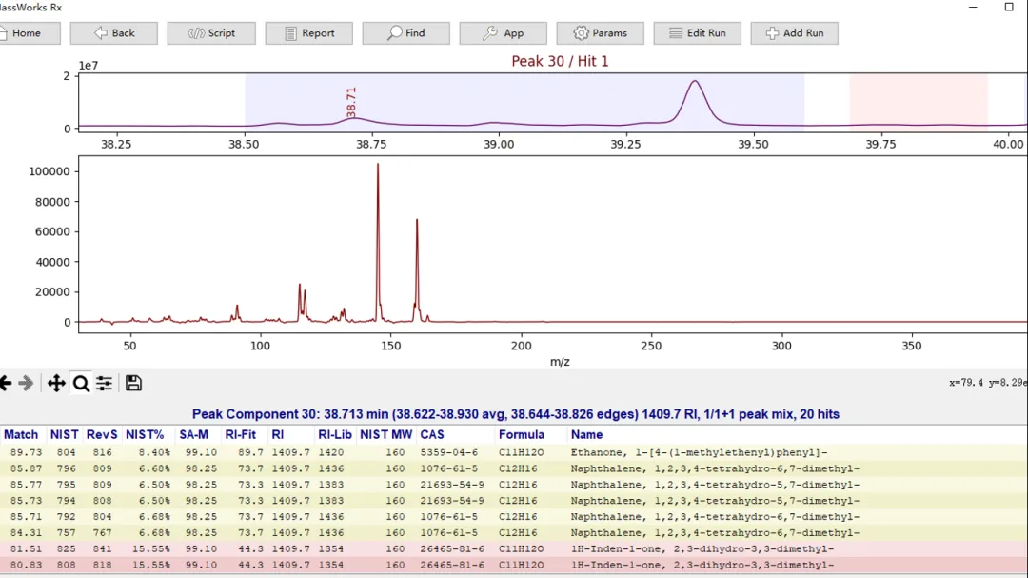Click the 38.71 peak label in chromatogram

point(351,102)
